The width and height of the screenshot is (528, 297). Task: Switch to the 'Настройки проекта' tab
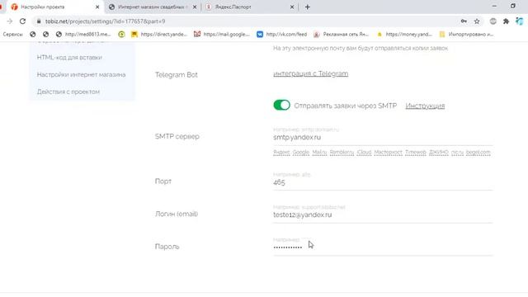point(54,7)
